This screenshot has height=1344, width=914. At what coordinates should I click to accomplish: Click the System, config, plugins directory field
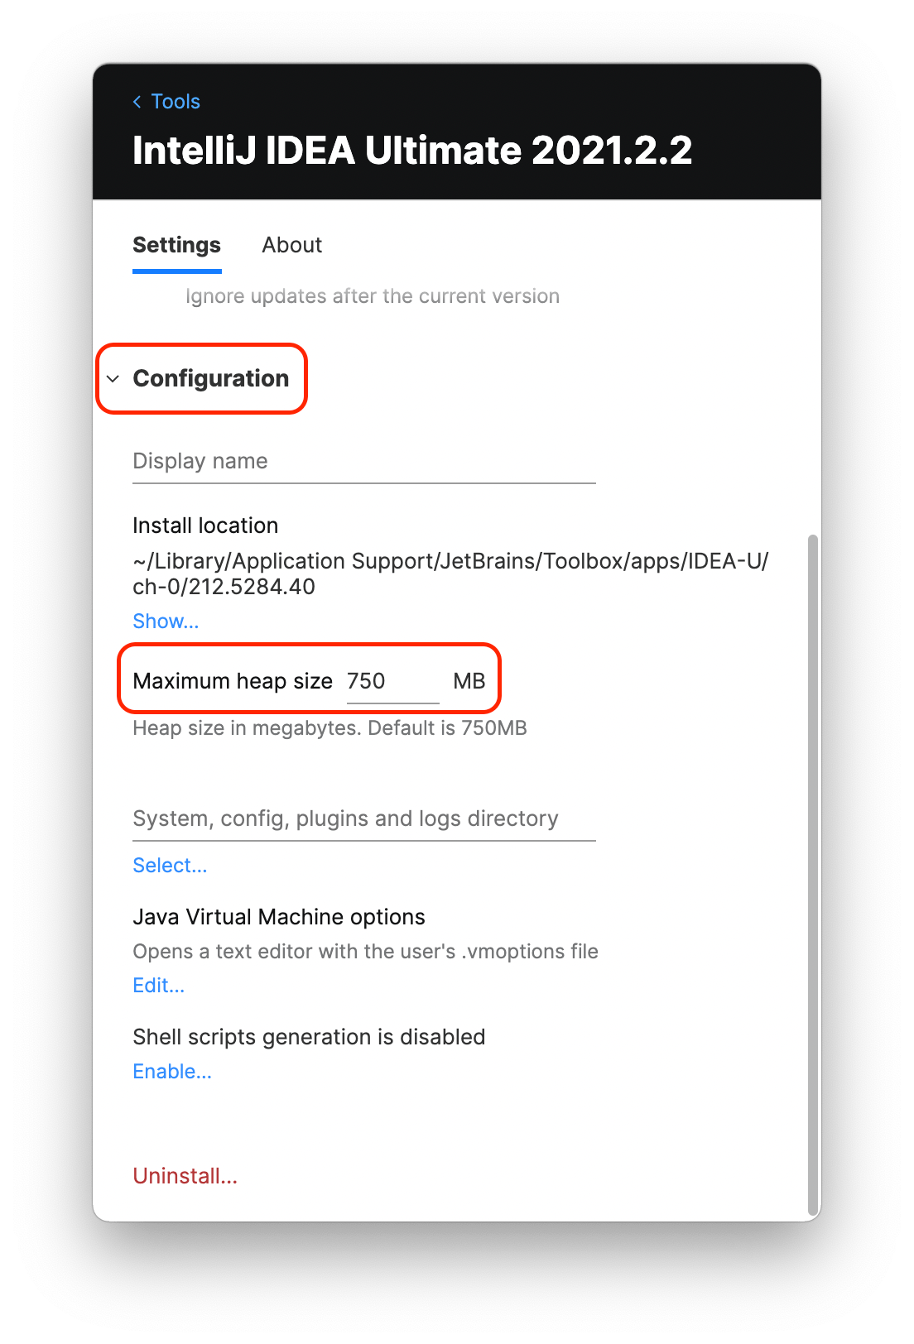click(364, 819)
